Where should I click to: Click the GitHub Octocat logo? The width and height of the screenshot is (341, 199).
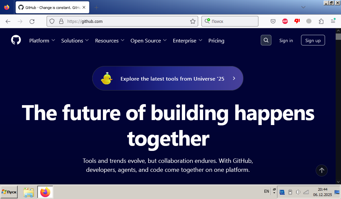(x=16, y=40)
